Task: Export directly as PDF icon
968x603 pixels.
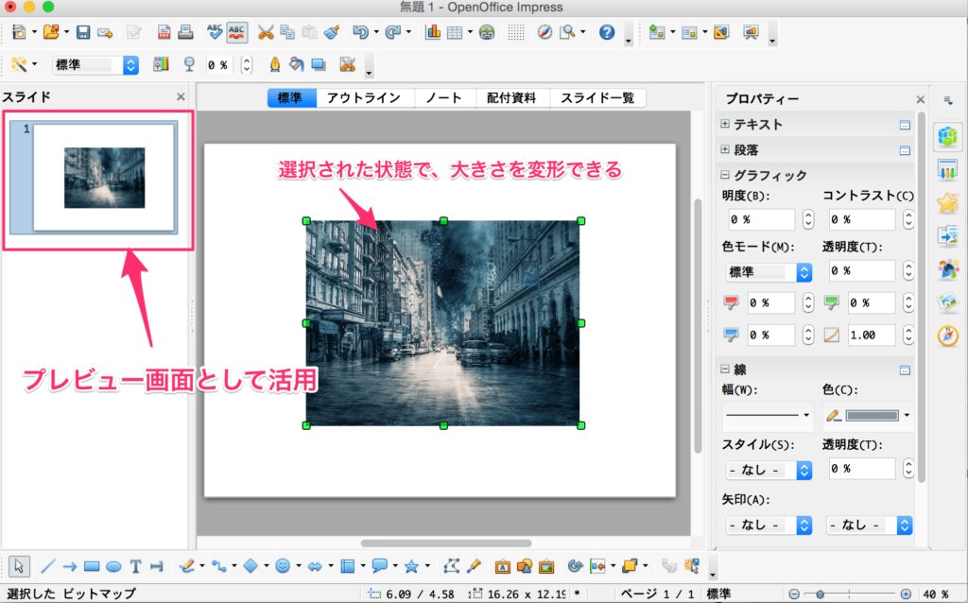Action: pyautogui.click(x=164, y=32)
